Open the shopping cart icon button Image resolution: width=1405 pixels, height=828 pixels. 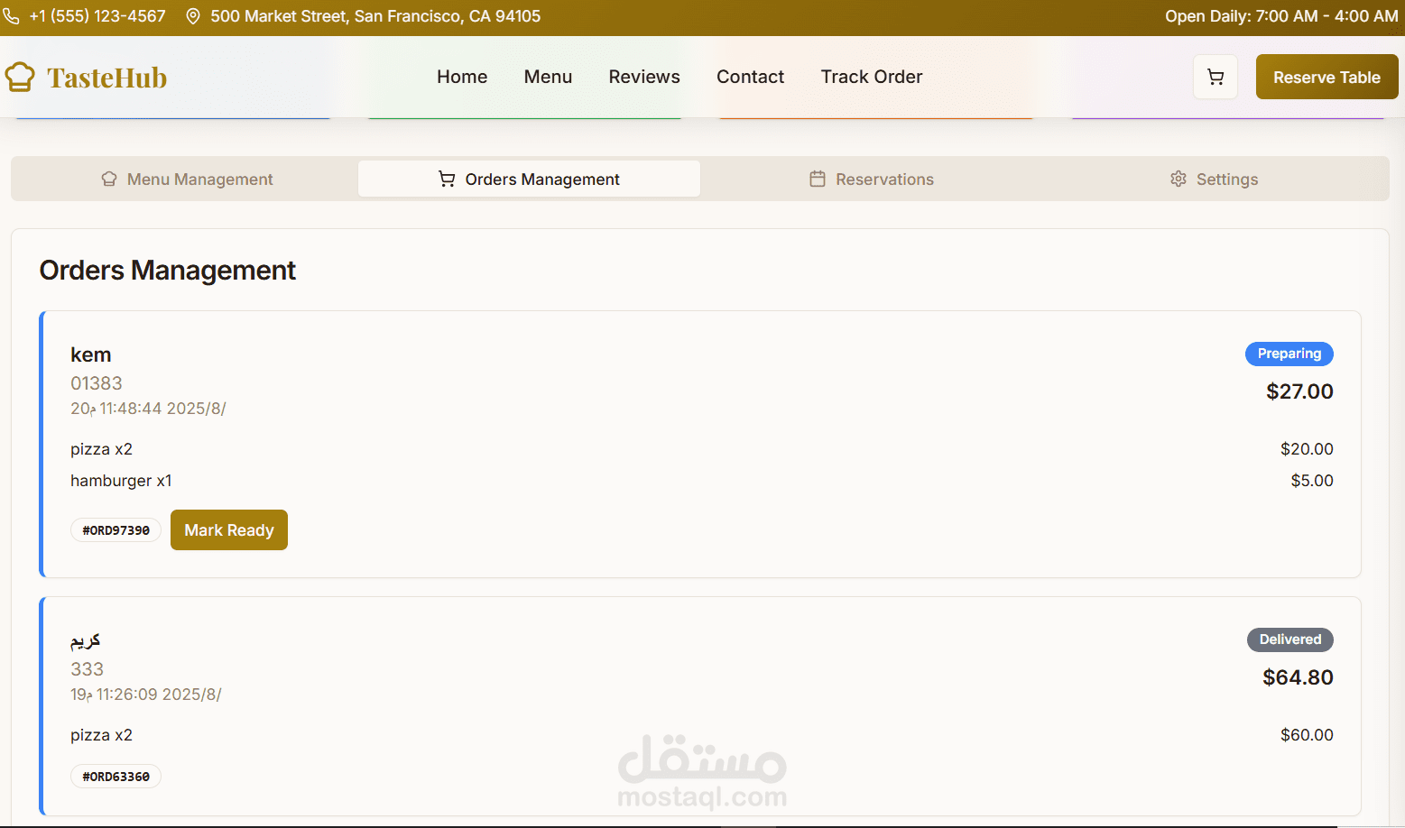(x=1216, y=78)
